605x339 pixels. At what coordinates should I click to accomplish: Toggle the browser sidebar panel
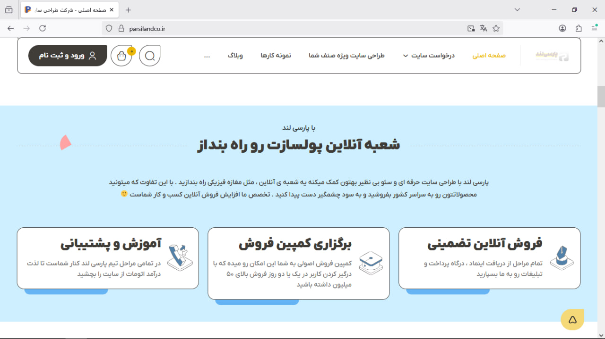(x=9, y=9)
